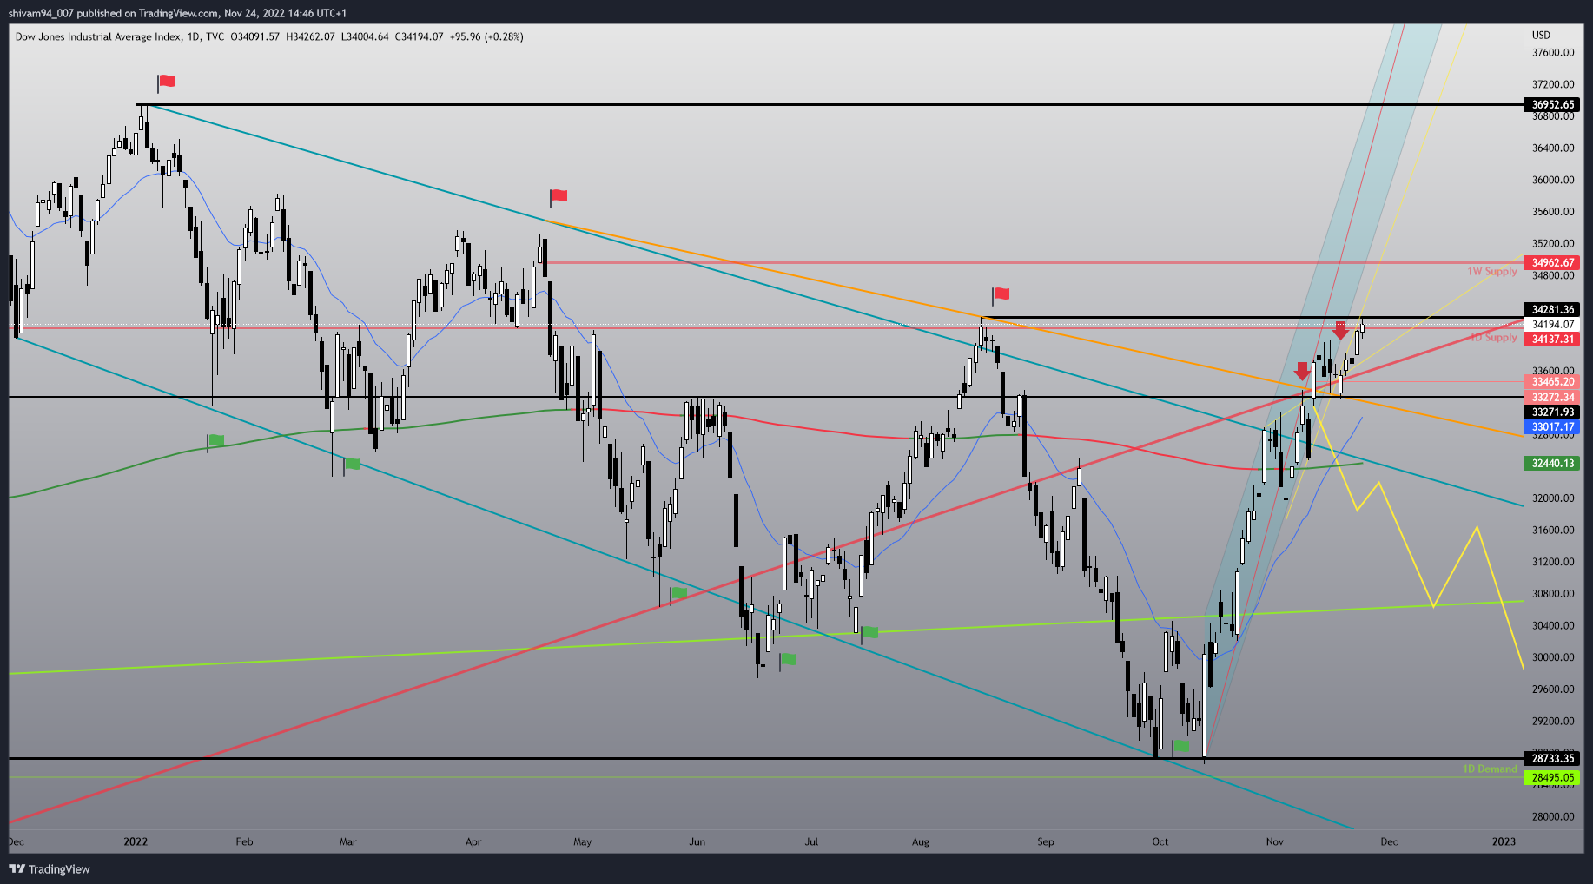This screenshot has width=1593, height=884.
Task: Click the green flag at the October low
Action: pyautogui.click(x=1180, y=746)
